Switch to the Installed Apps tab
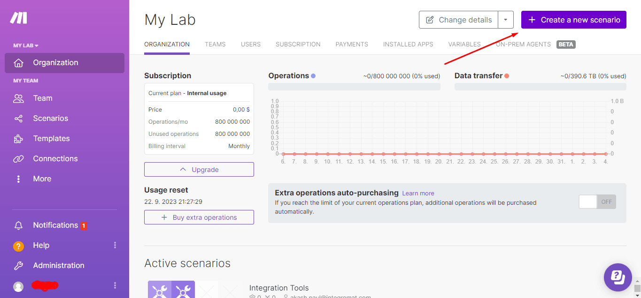This screenshot has width=641, height=298. [x=408, y=45]
